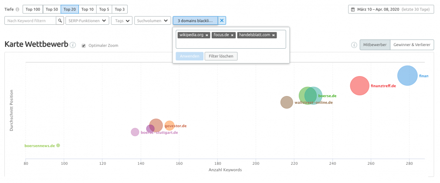
Task: Select the Top 50 depth tab
Action: click(x=52, y=9)
